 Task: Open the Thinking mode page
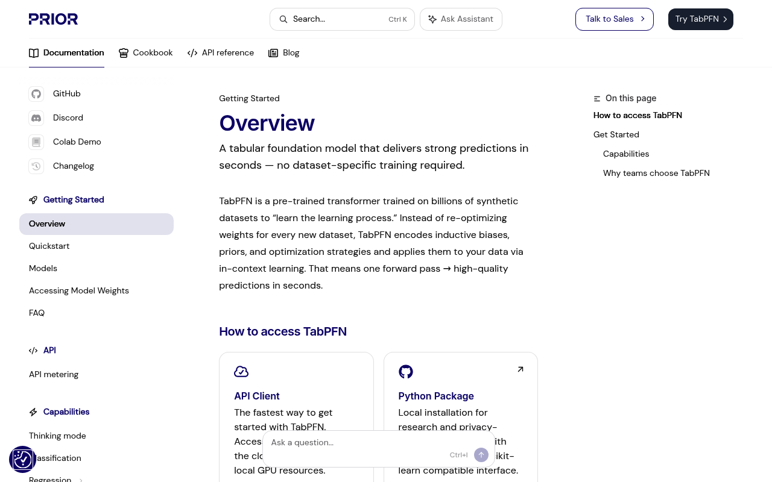tap(57, 436)
